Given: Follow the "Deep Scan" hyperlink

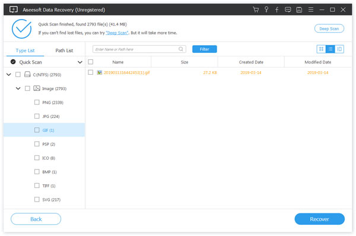Looking at the screenshot, I should tap(117, 33).
